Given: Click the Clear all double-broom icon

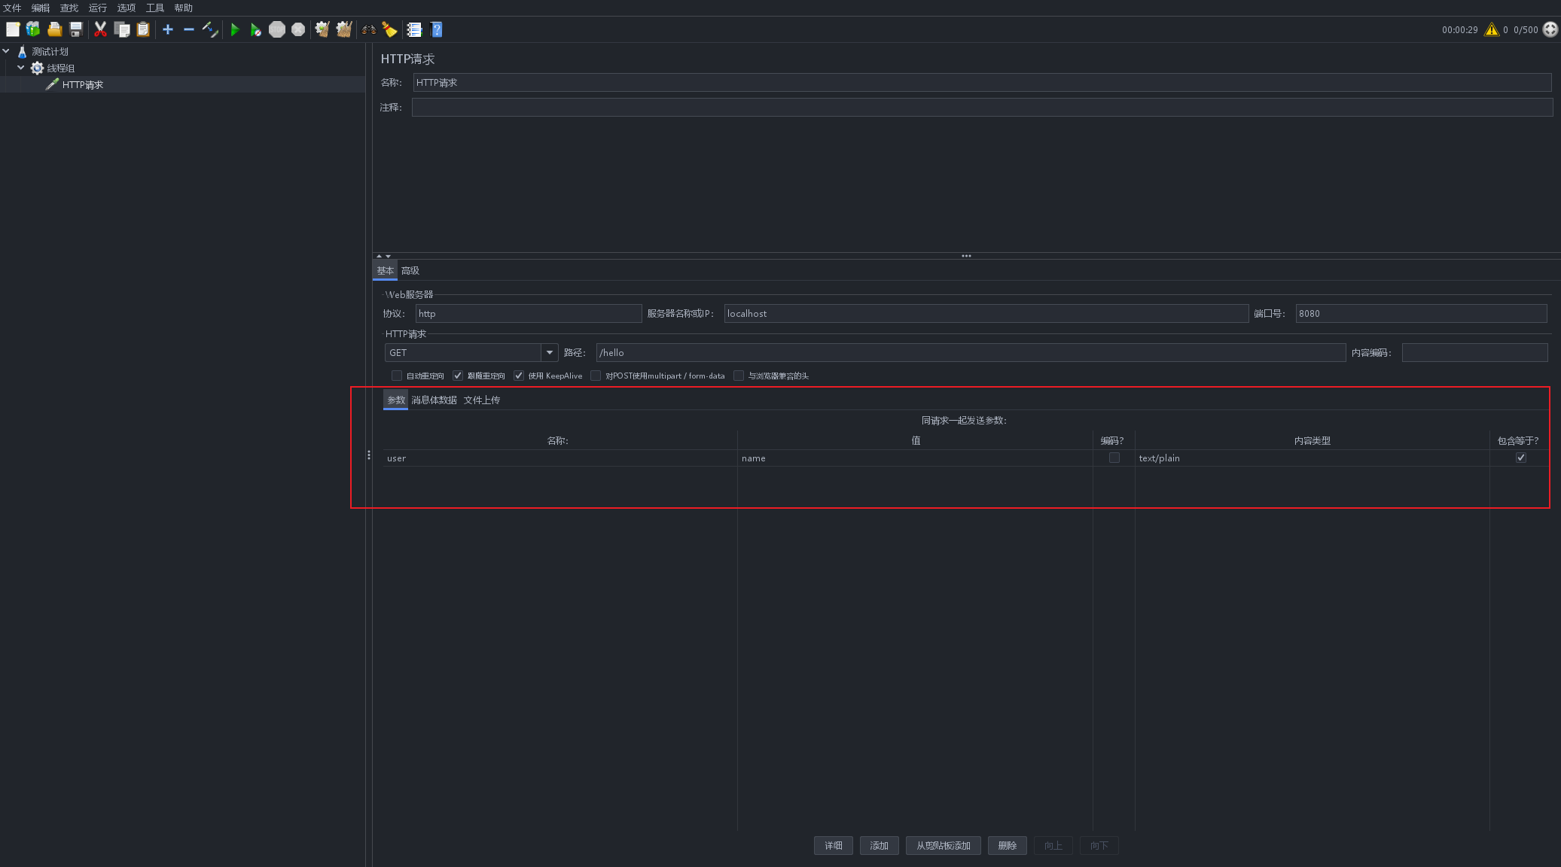Looking at the screenshot, I should point(344,29).
